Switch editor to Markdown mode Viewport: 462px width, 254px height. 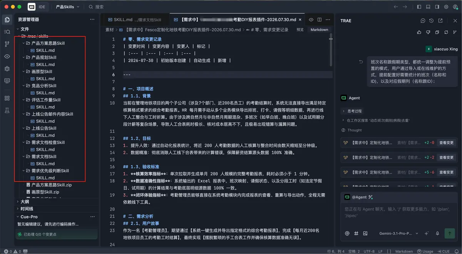[x=319, y=30]
